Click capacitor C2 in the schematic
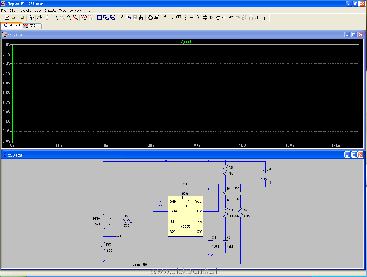 click(x=226, y=241)
